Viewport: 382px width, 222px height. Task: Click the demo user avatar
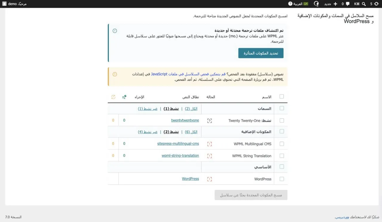(x=4, y=4)
